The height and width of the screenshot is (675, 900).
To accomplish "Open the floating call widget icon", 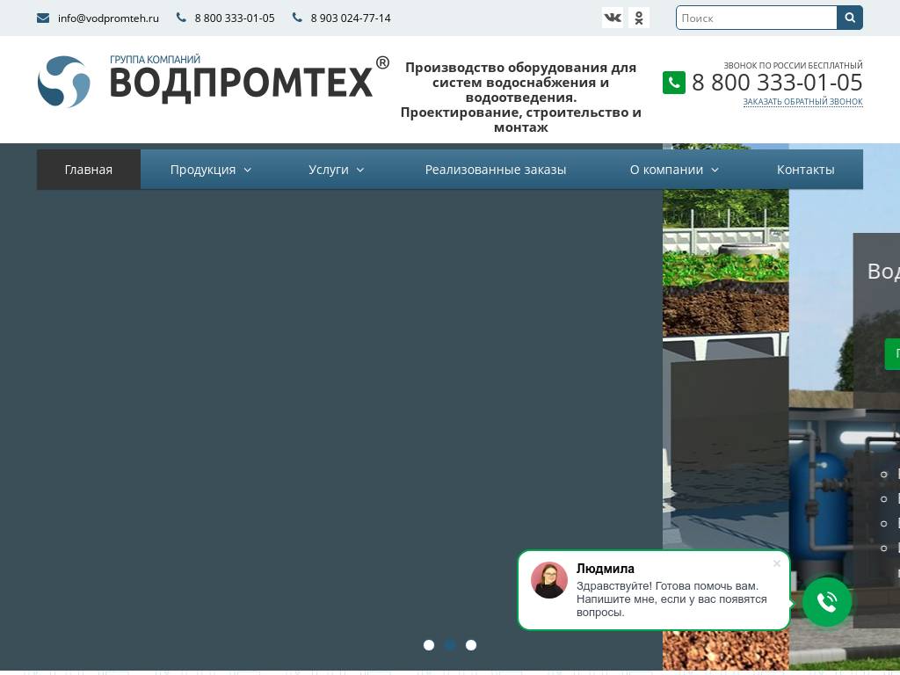I will pos(826,602).
